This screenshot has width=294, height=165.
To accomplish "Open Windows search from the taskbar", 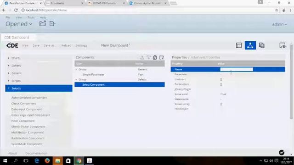I will (16, 161).
